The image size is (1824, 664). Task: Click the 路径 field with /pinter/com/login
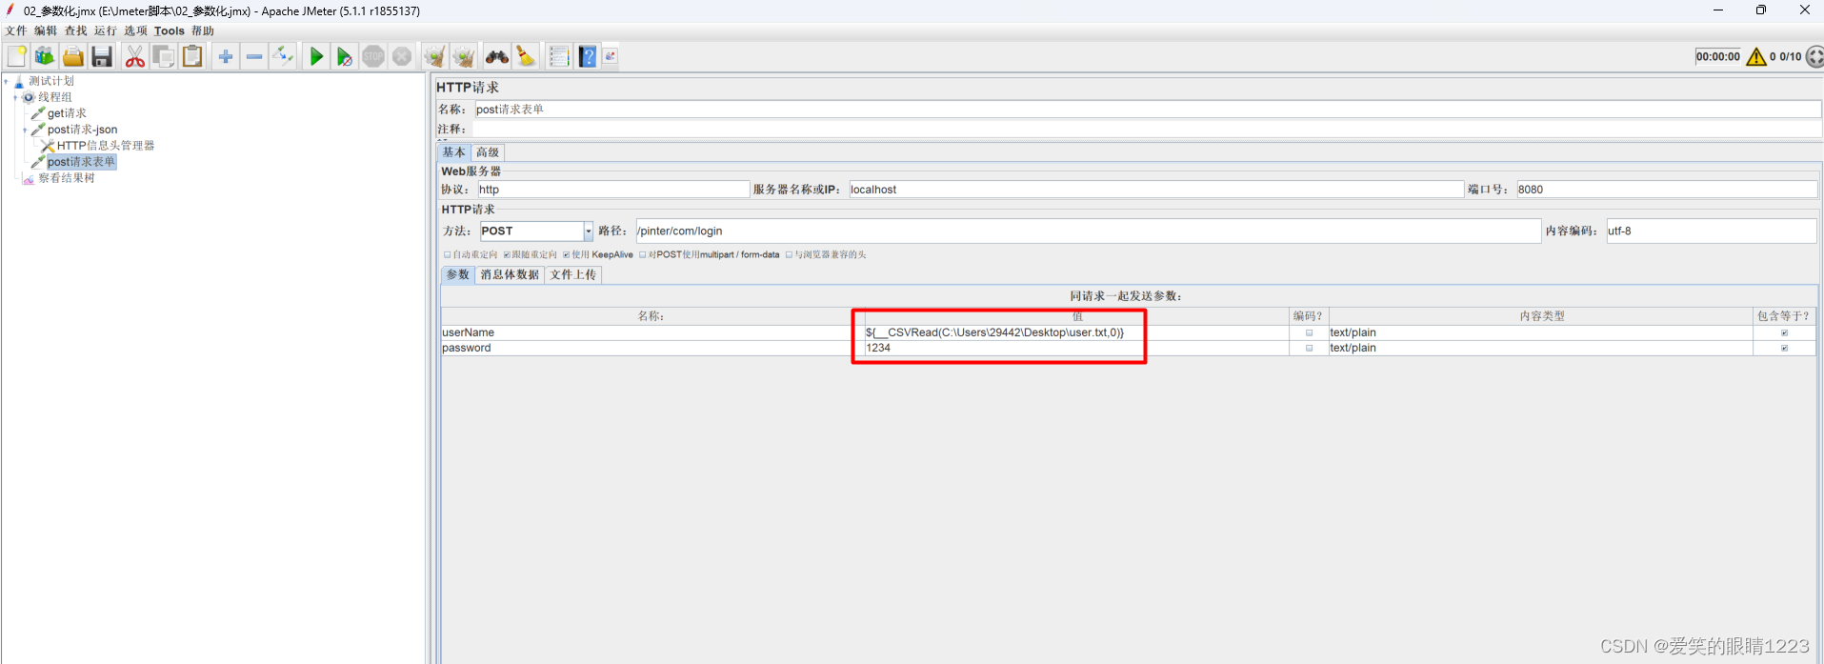point(1089,231)
